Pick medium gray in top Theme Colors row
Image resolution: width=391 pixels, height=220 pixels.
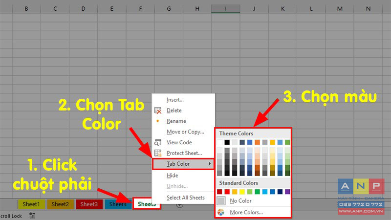coord(265,142)
